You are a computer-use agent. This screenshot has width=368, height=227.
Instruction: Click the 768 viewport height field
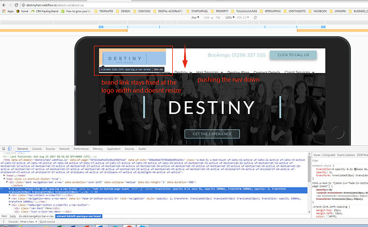(x=218, y=18)
